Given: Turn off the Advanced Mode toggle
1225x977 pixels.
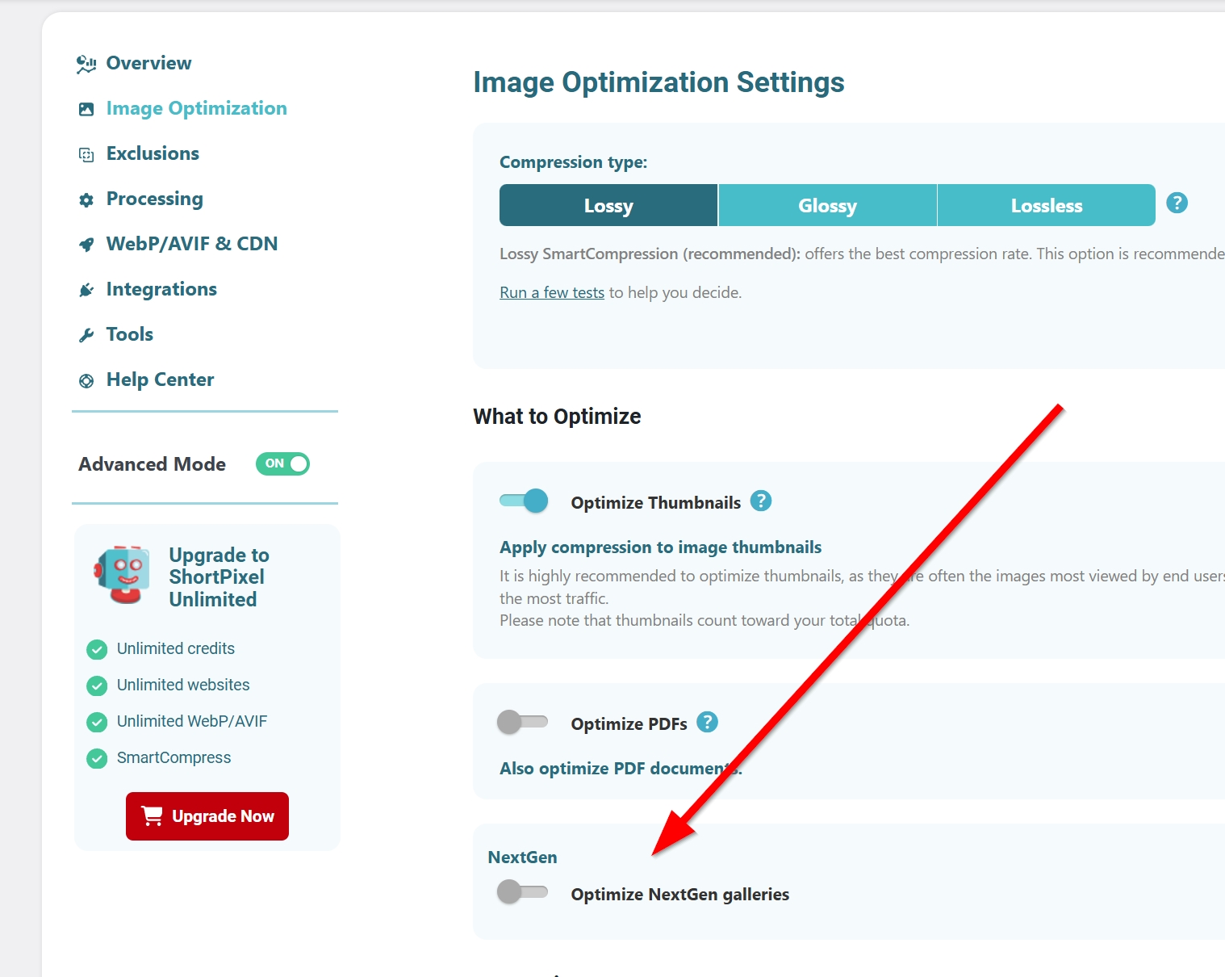Looking at the screenshot, I should click(x=282, y=463).
